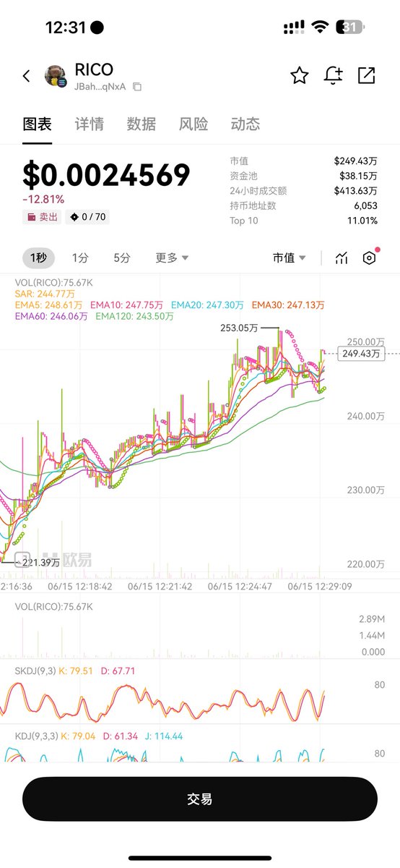Open chart settings hexagon icon
400x868 pixels.
tap(370, 258)
